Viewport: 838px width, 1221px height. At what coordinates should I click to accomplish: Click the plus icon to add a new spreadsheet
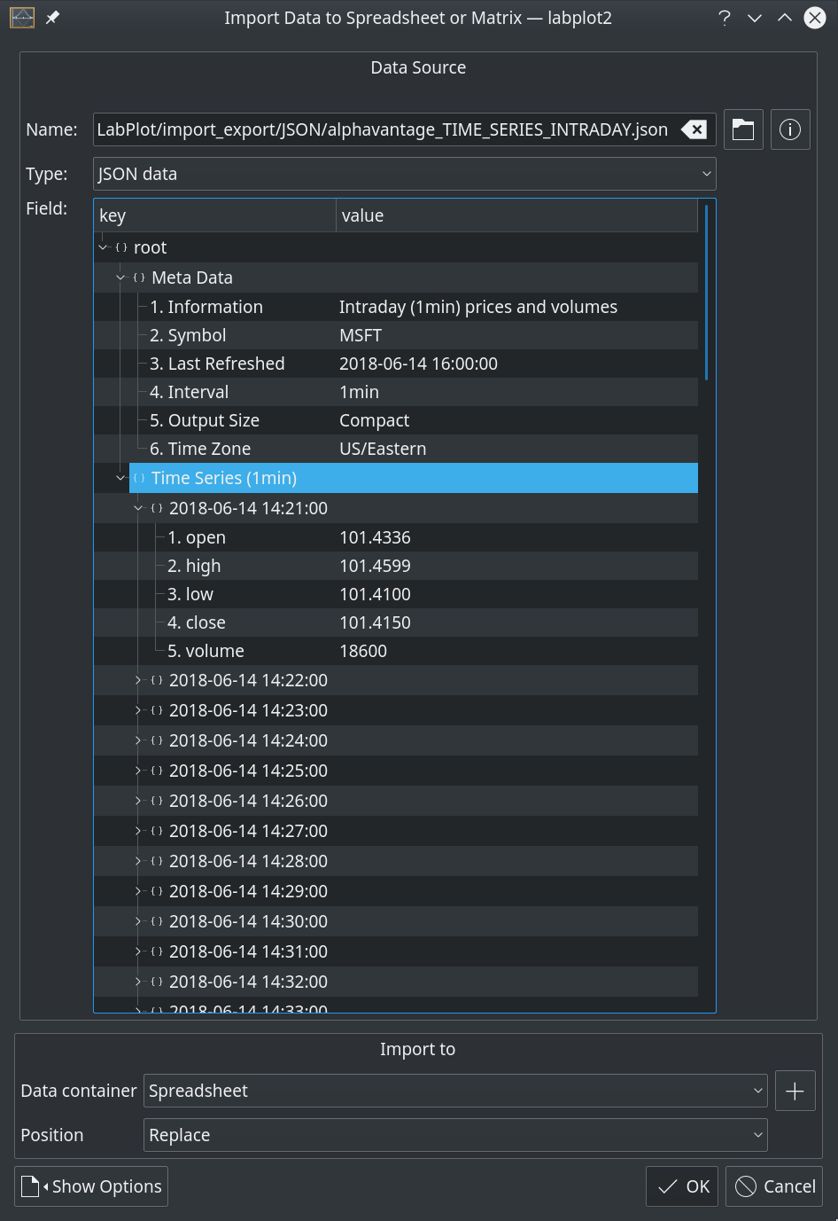(x=795, y=1090)
